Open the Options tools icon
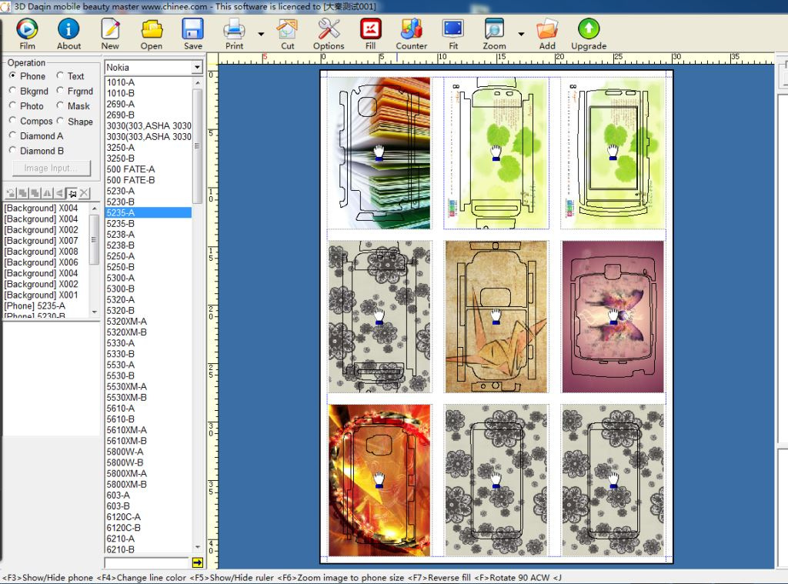This screenshot has width=788, height=584. click(329, 34)
